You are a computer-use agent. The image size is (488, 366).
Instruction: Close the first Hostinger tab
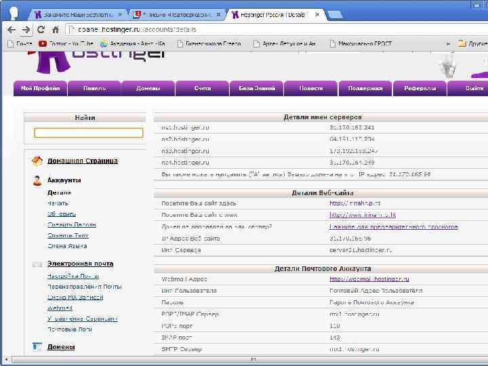click(120, 15)
